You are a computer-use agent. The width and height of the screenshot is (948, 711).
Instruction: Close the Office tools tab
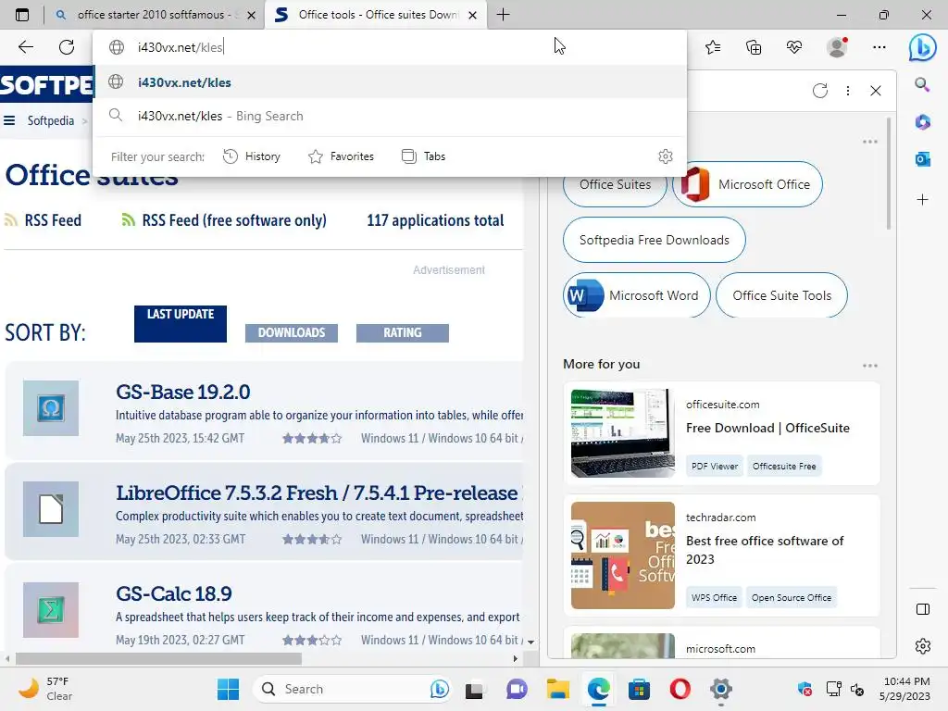coord(473,15)
